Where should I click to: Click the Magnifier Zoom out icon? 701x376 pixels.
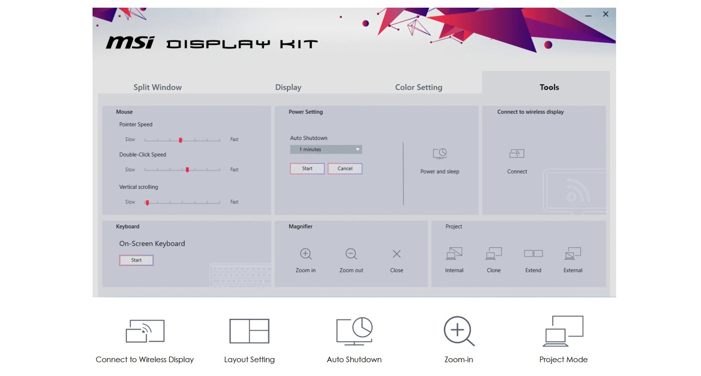(351, 254)
